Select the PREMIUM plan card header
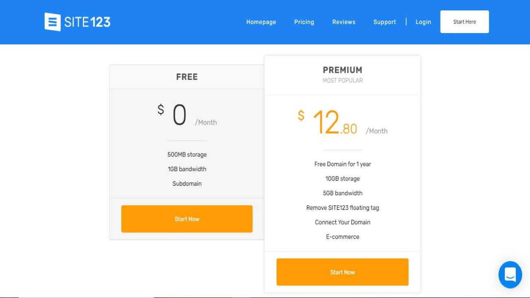530x298 pixels. pyautogui.click(x=342, y=70)
